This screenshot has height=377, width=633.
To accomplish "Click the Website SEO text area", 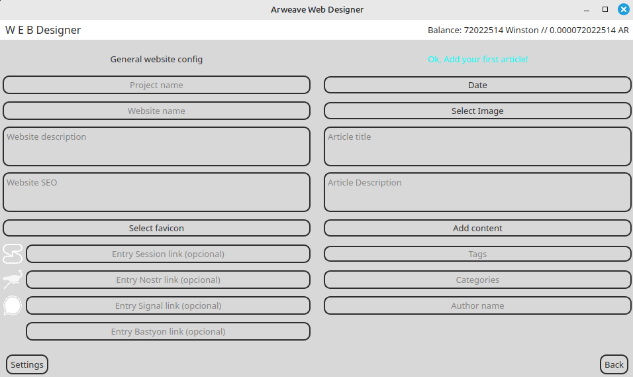I will (157, 192).
